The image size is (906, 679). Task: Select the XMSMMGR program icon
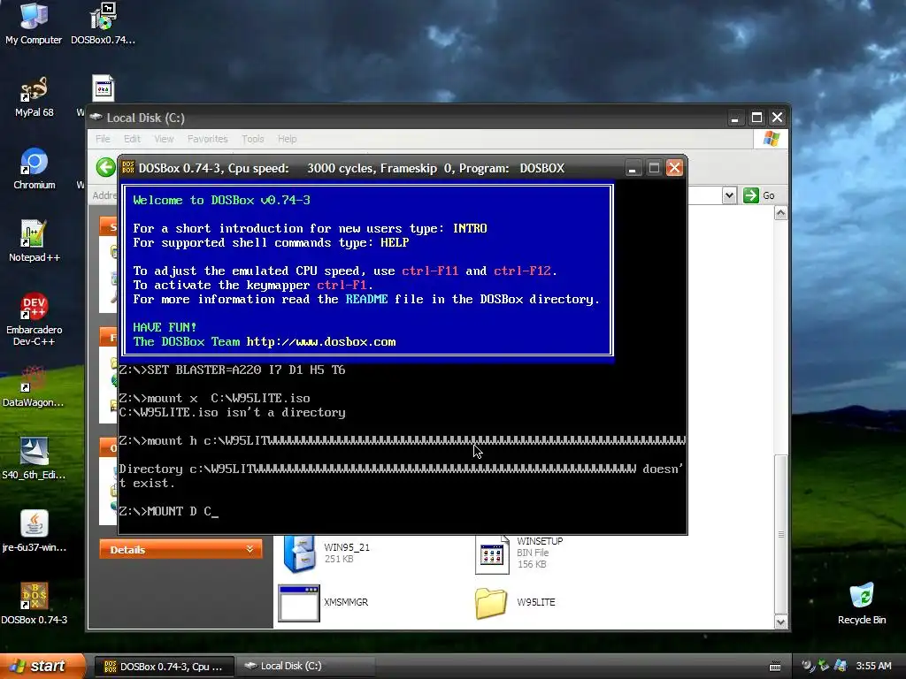pos(299,603)
